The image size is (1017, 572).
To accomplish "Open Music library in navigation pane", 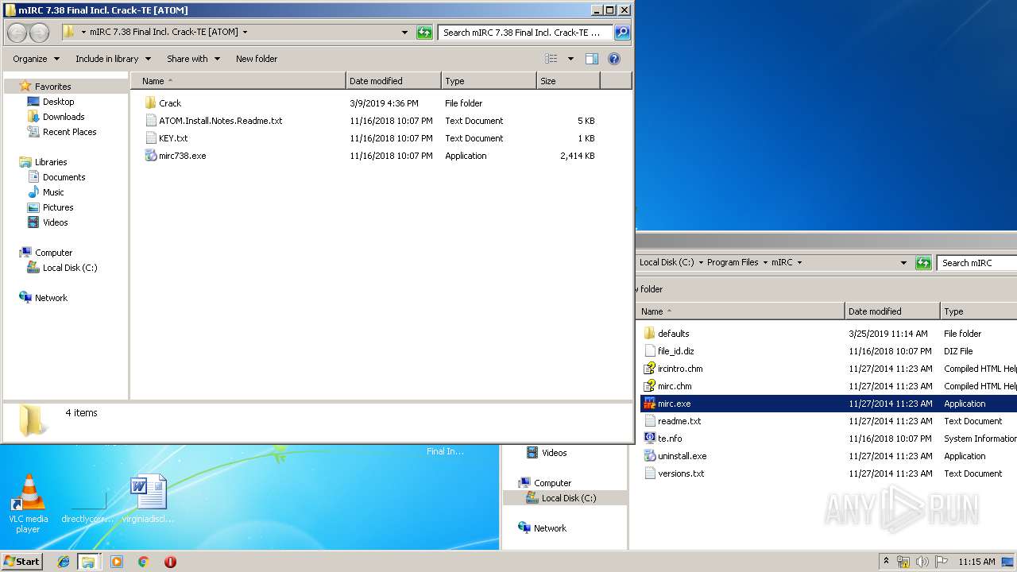I will pyautogui.click(x=53, y=192).
